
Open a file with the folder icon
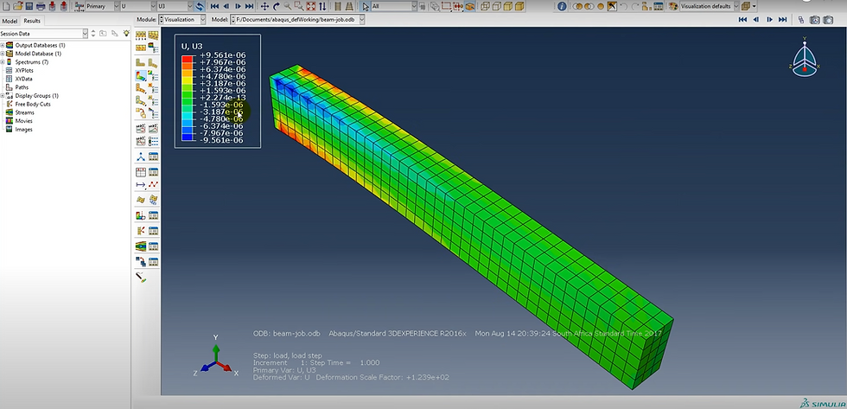click(x=18, y=6)
